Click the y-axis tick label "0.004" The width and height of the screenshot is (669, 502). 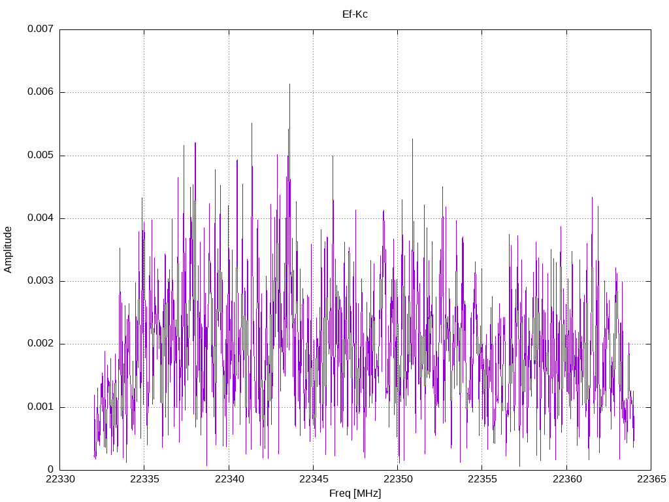coord(41,218)
